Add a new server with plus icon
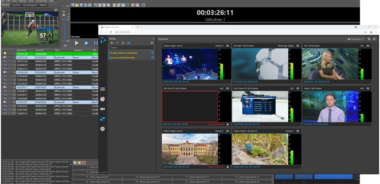This screenshot has width=380, height=184. (112, 43)
